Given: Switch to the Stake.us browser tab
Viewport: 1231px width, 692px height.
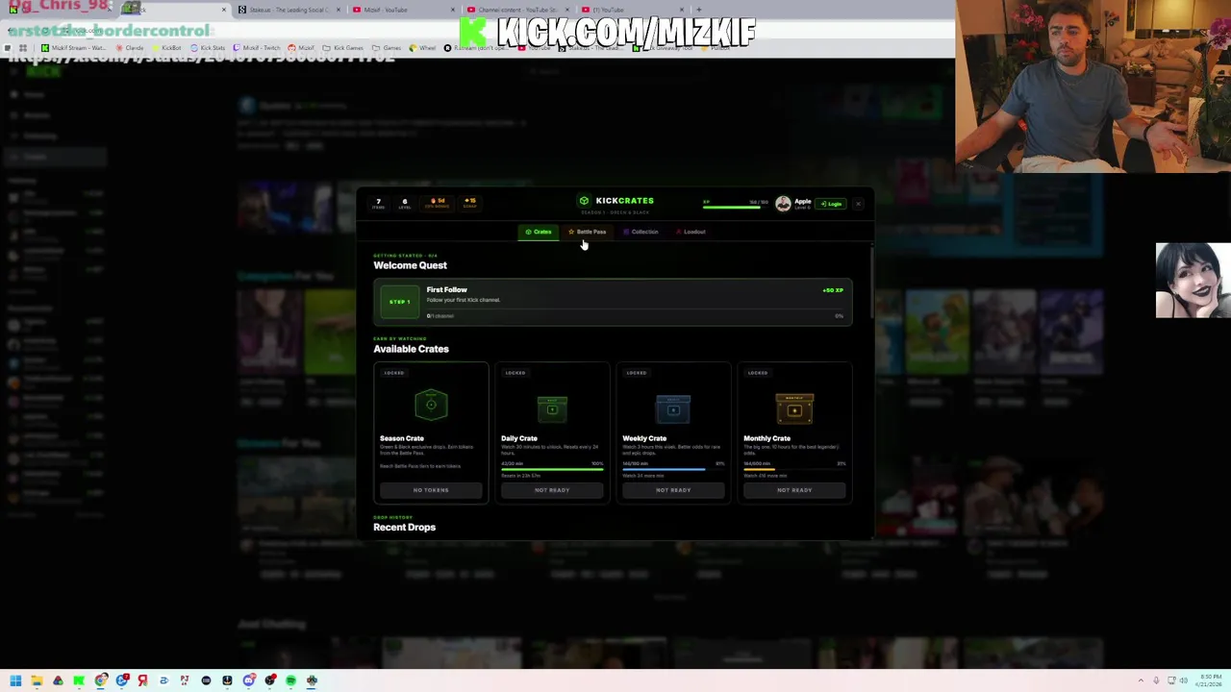Looking at the screenshot, I should pos(289,10).
